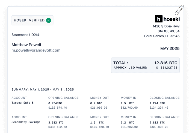Click the MAY 2025 statement date
The width and height of the screenshot is (192, 133).
point(170,48)
